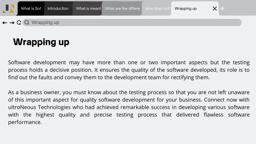
Task: Go forward with the right arrow icon
Action: tap(12, 23)
